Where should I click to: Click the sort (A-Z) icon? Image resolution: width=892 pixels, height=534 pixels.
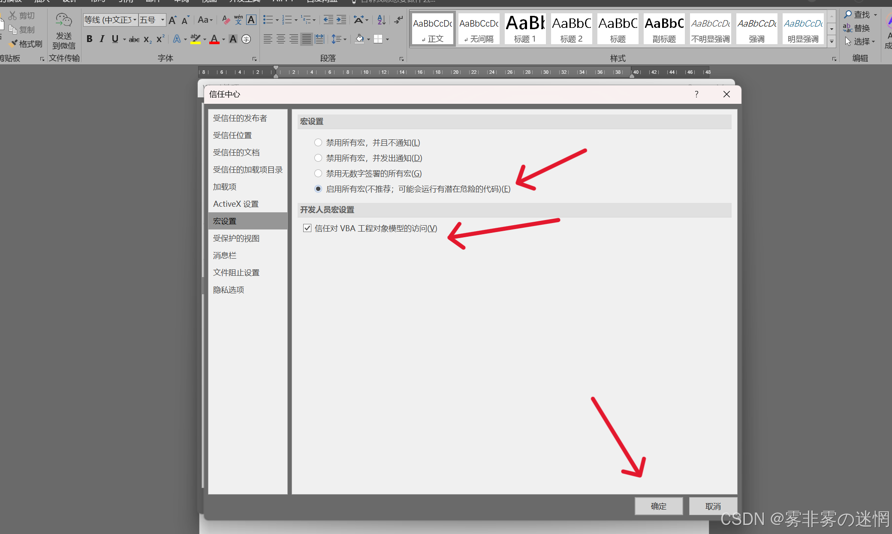pos(381,20)
